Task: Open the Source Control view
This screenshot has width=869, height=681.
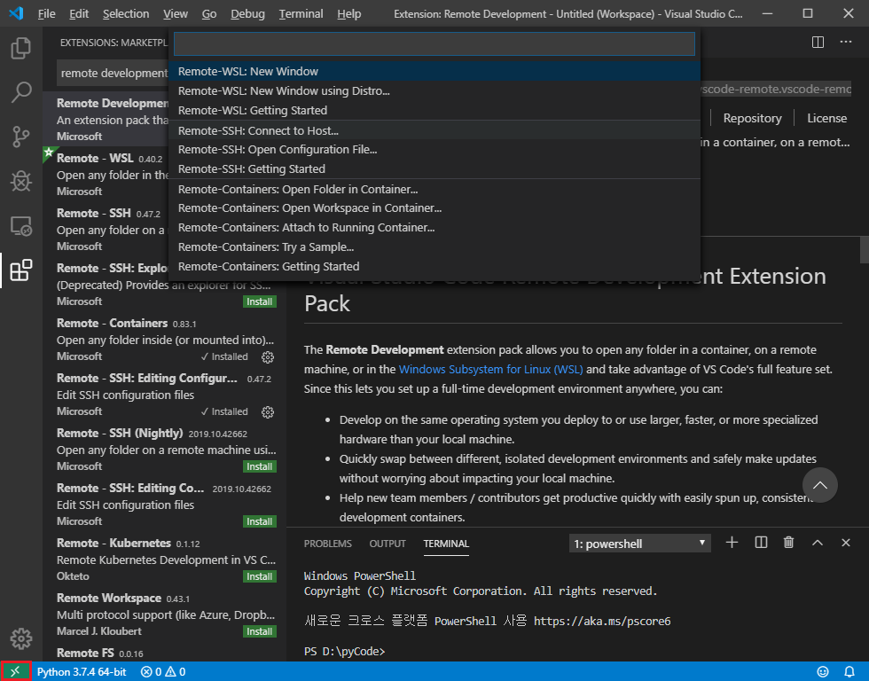Action: pos(21,137)
